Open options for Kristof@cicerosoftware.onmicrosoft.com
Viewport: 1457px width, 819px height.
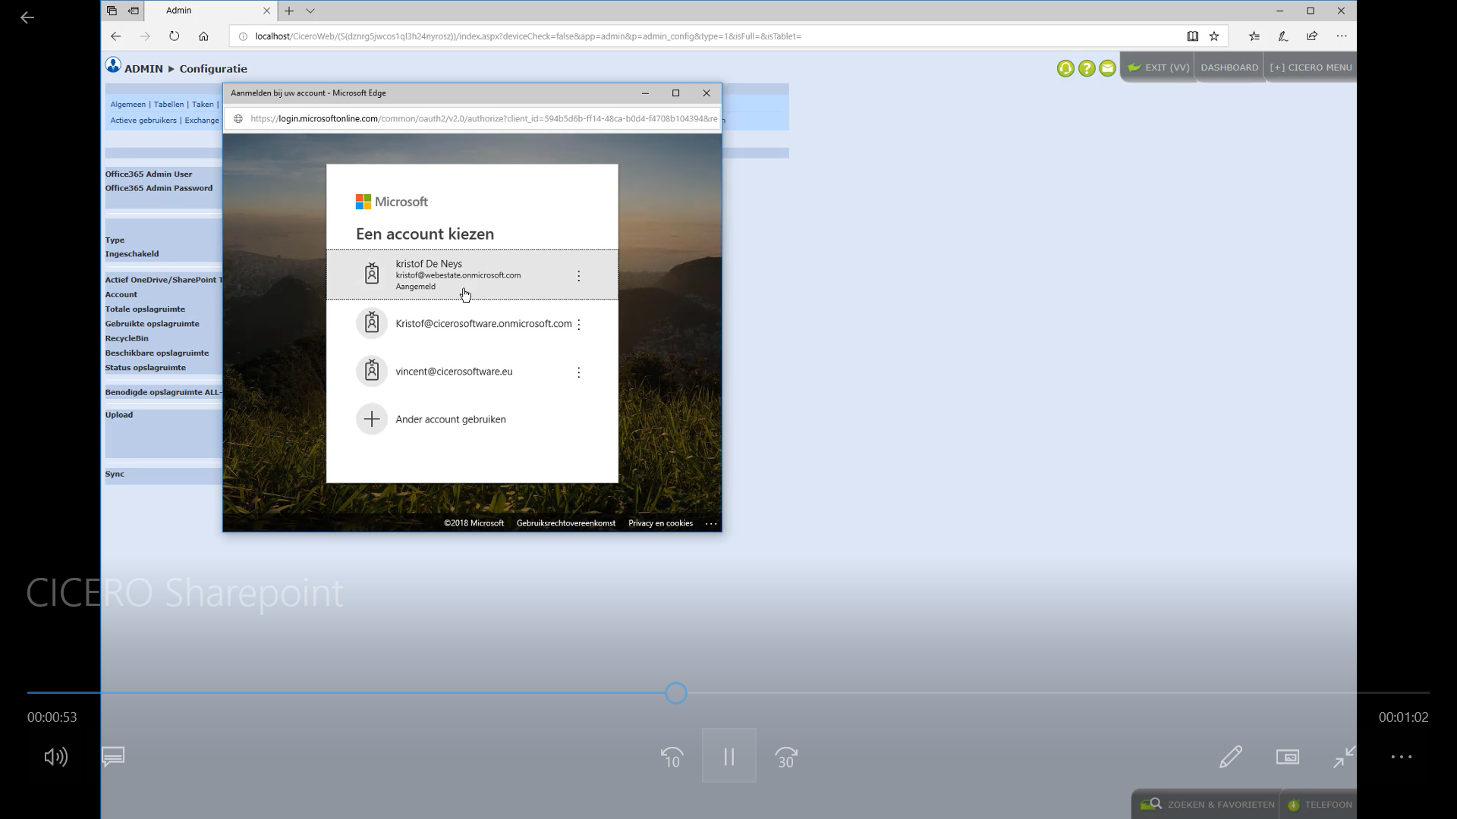pyautogui.click(x=578, y=325)
